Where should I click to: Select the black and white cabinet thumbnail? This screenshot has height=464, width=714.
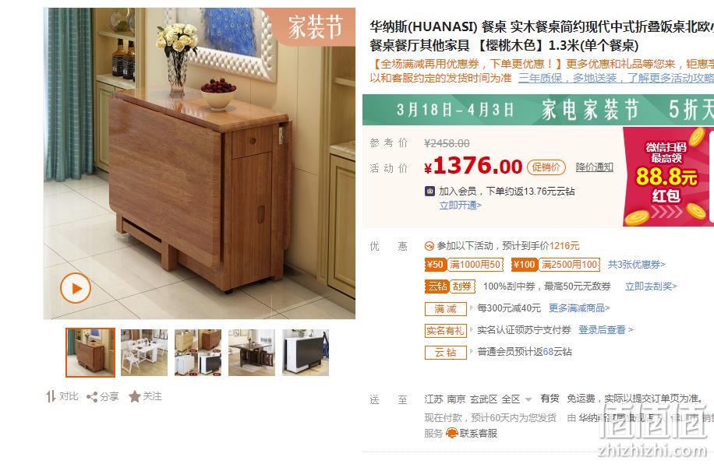tap(306, 353)
